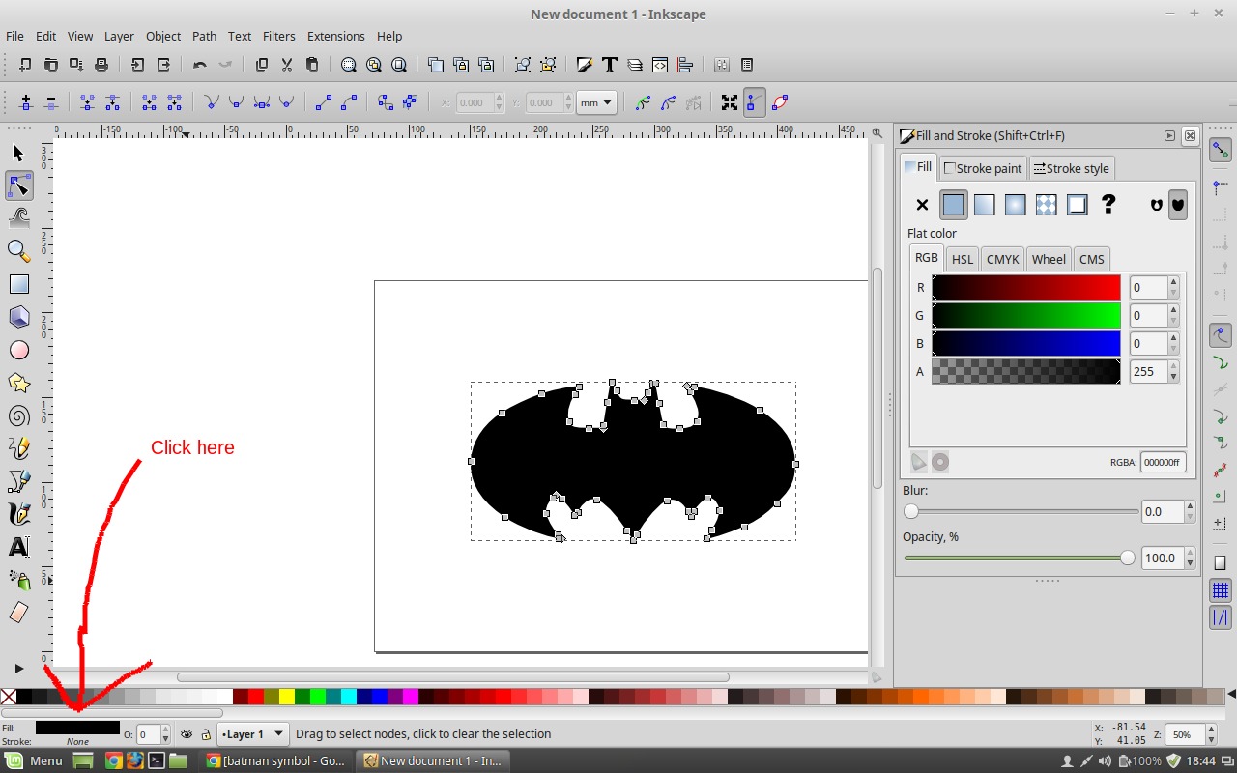
Task: Select the Calligraphy tool
Action: [18, 514]
